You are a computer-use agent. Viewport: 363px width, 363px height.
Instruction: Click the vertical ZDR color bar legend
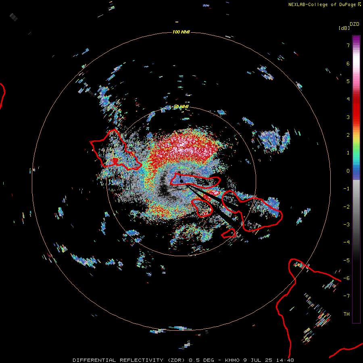[x=356, y=179]
